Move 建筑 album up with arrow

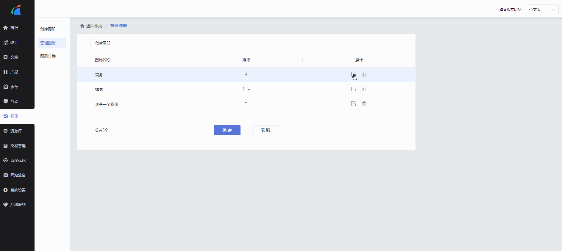pos(243,89)
